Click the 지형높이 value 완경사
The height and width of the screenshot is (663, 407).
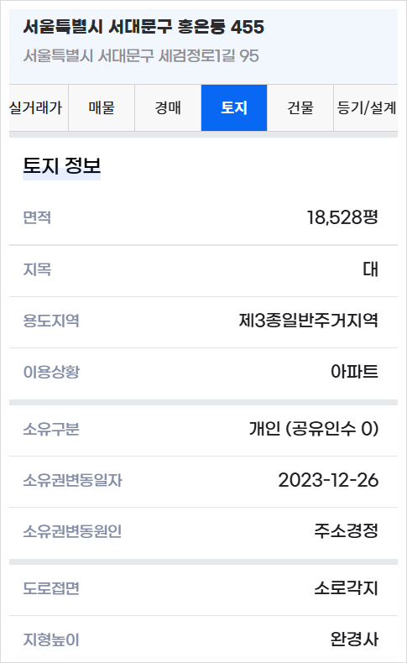point(354,640)
